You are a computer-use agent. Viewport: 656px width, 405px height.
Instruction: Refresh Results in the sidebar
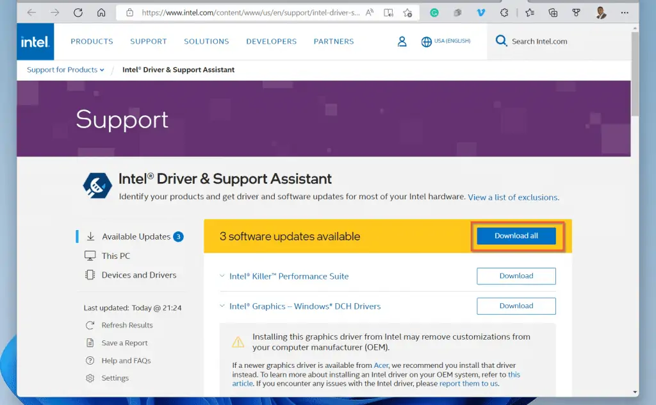(x=128, y=325)
